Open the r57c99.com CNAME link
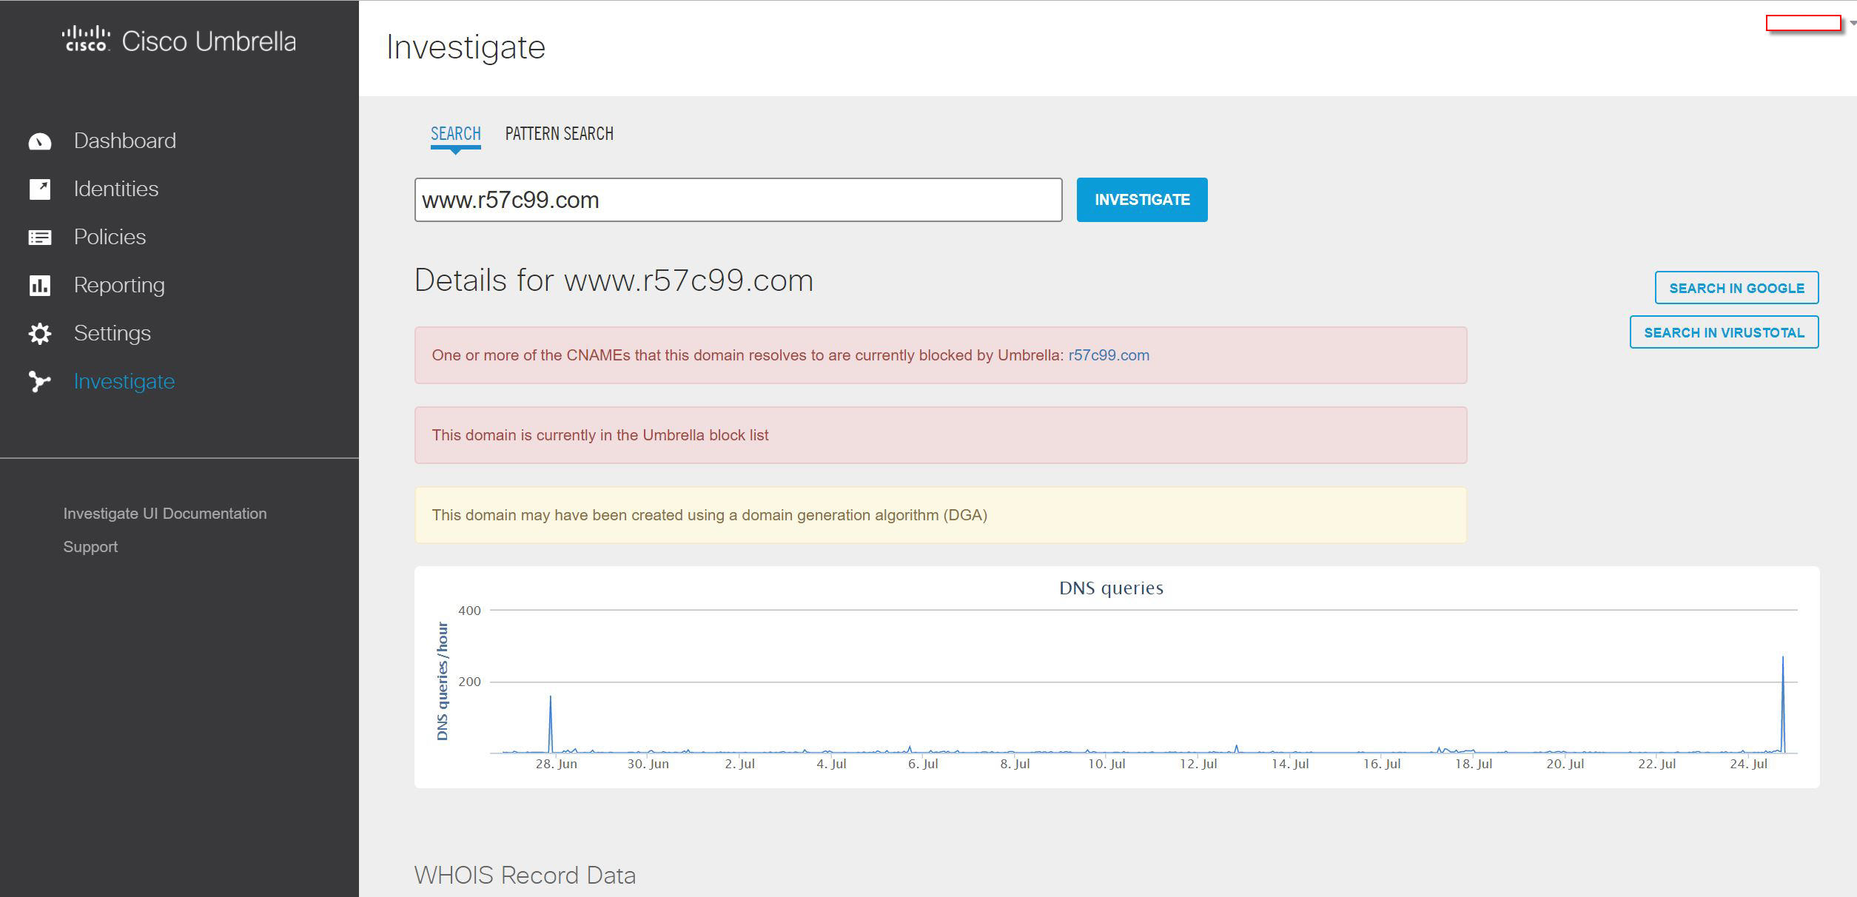Screen dimensions: 1857x897 pyautogui.click(x=1108, y=355)
